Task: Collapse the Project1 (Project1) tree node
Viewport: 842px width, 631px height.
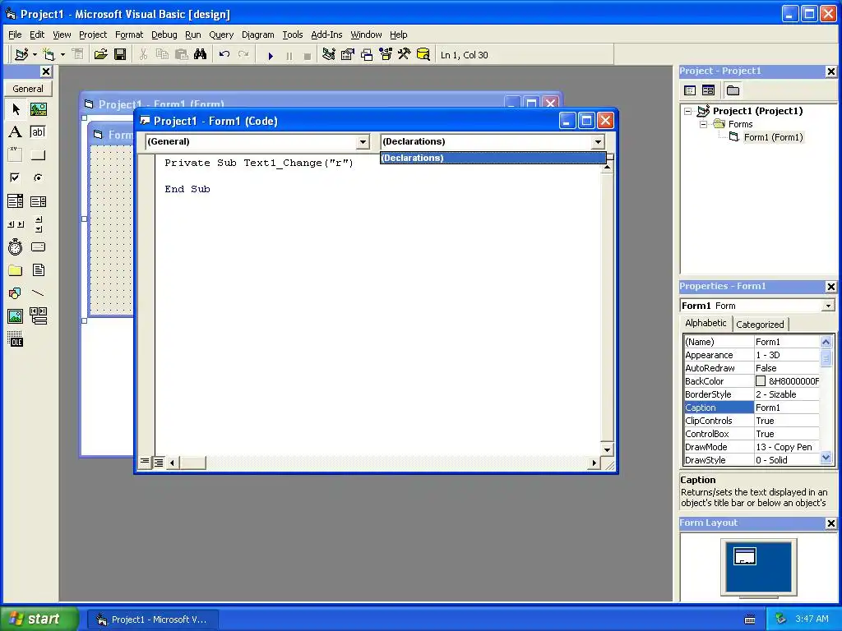Action: tap(688, 111)
